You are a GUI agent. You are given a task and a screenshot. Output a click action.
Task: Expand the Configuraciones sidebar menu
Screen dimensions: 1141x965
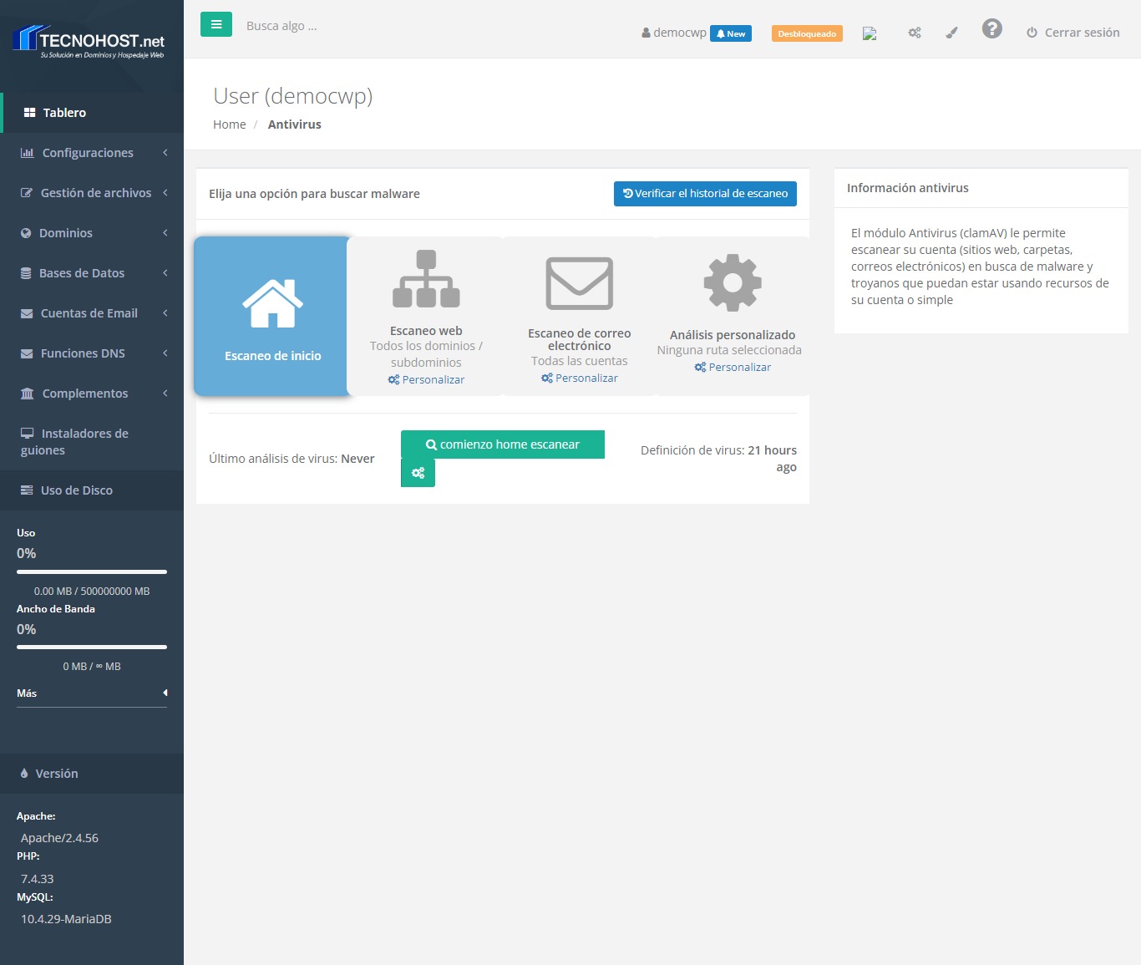click(92, 153)
